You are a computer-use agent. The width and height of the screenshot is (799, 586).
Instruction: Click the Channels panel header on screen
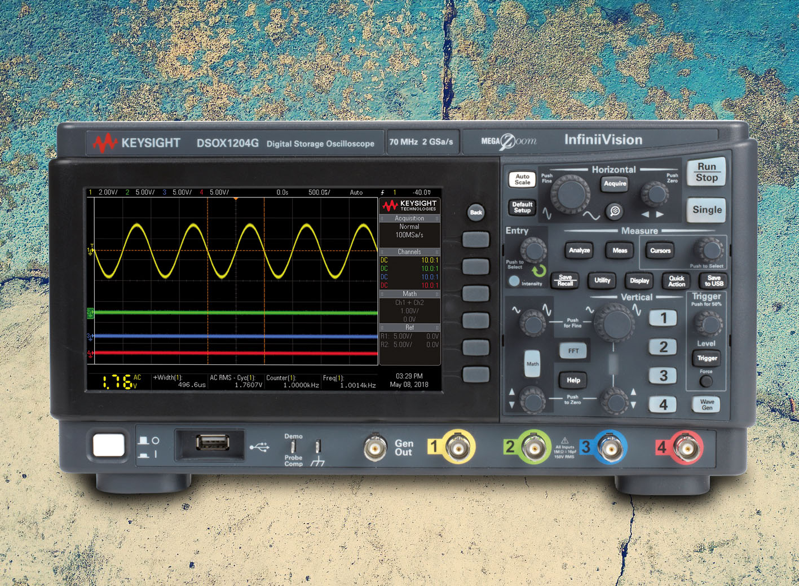[409, 252]
